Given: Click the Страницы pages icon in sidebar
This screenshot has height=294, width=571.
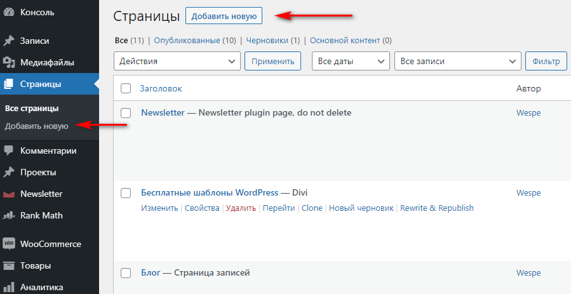Looking at the screenshot, I should (8, 84).
